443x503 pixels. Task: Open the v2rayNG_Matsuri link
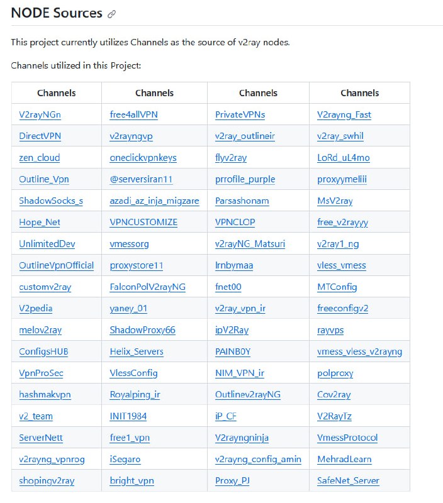click(250, 243)
